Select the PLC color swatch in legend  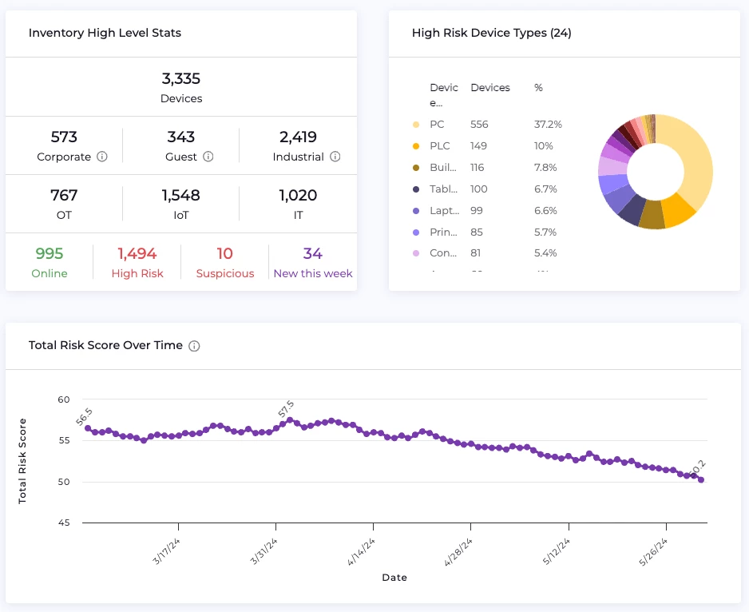[x=415, y=146]
